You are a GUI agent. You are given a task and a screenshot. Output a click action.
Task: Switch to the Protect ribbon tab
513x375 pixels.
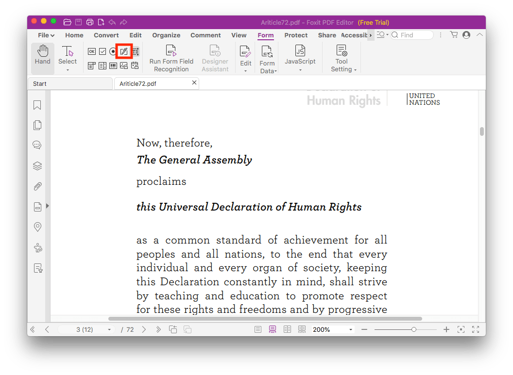tap(296, 35)
